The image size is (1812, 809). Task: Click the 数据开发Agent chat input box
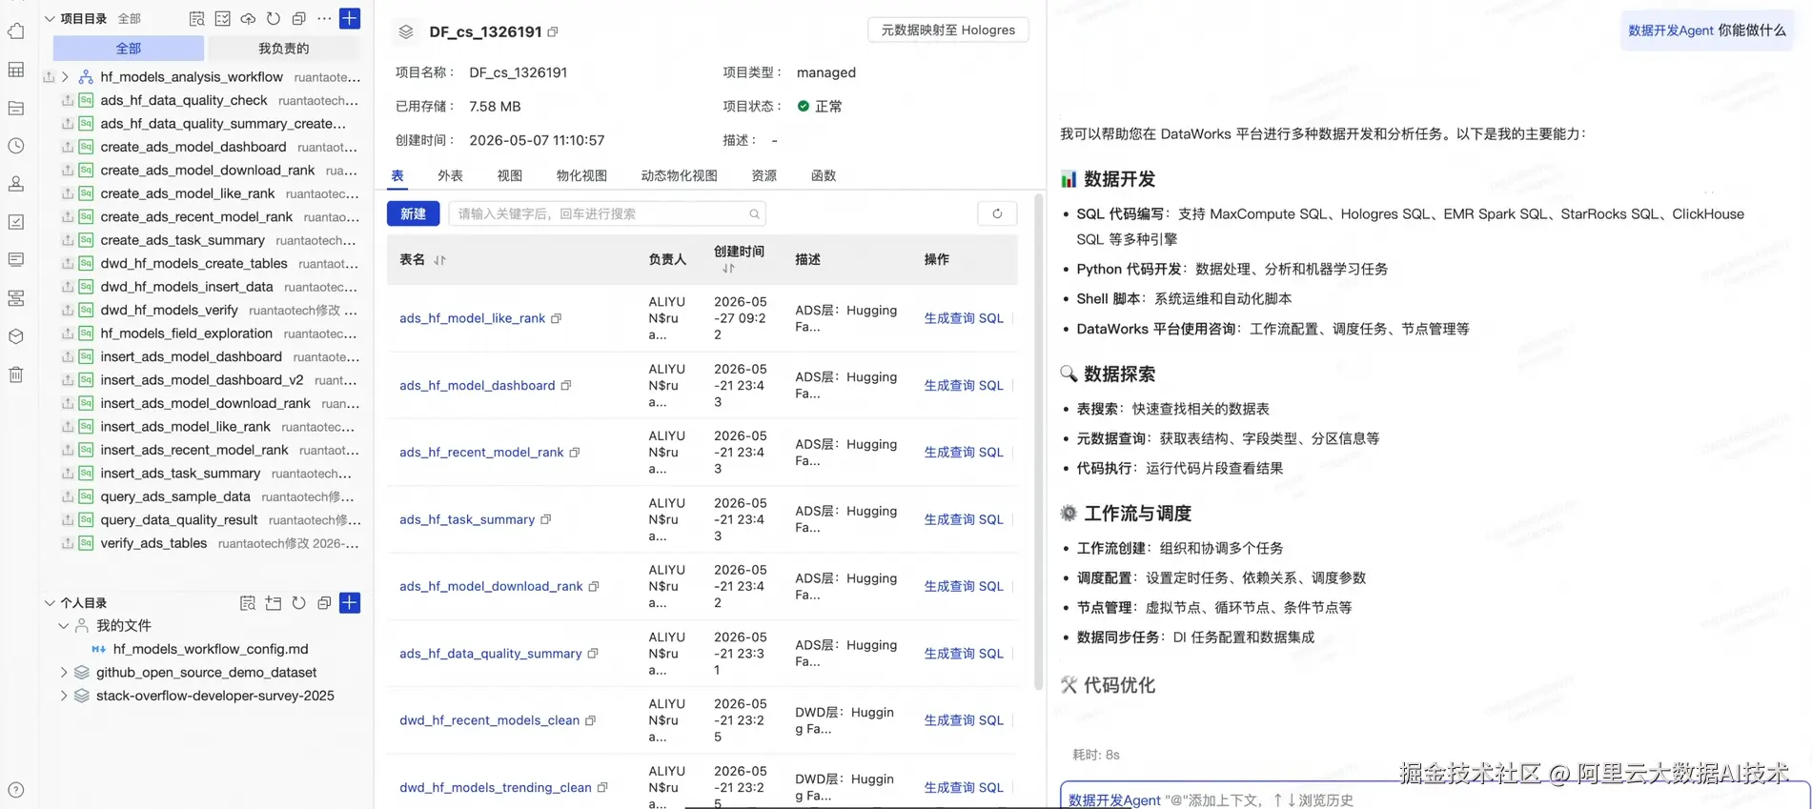coord(1435,799)
